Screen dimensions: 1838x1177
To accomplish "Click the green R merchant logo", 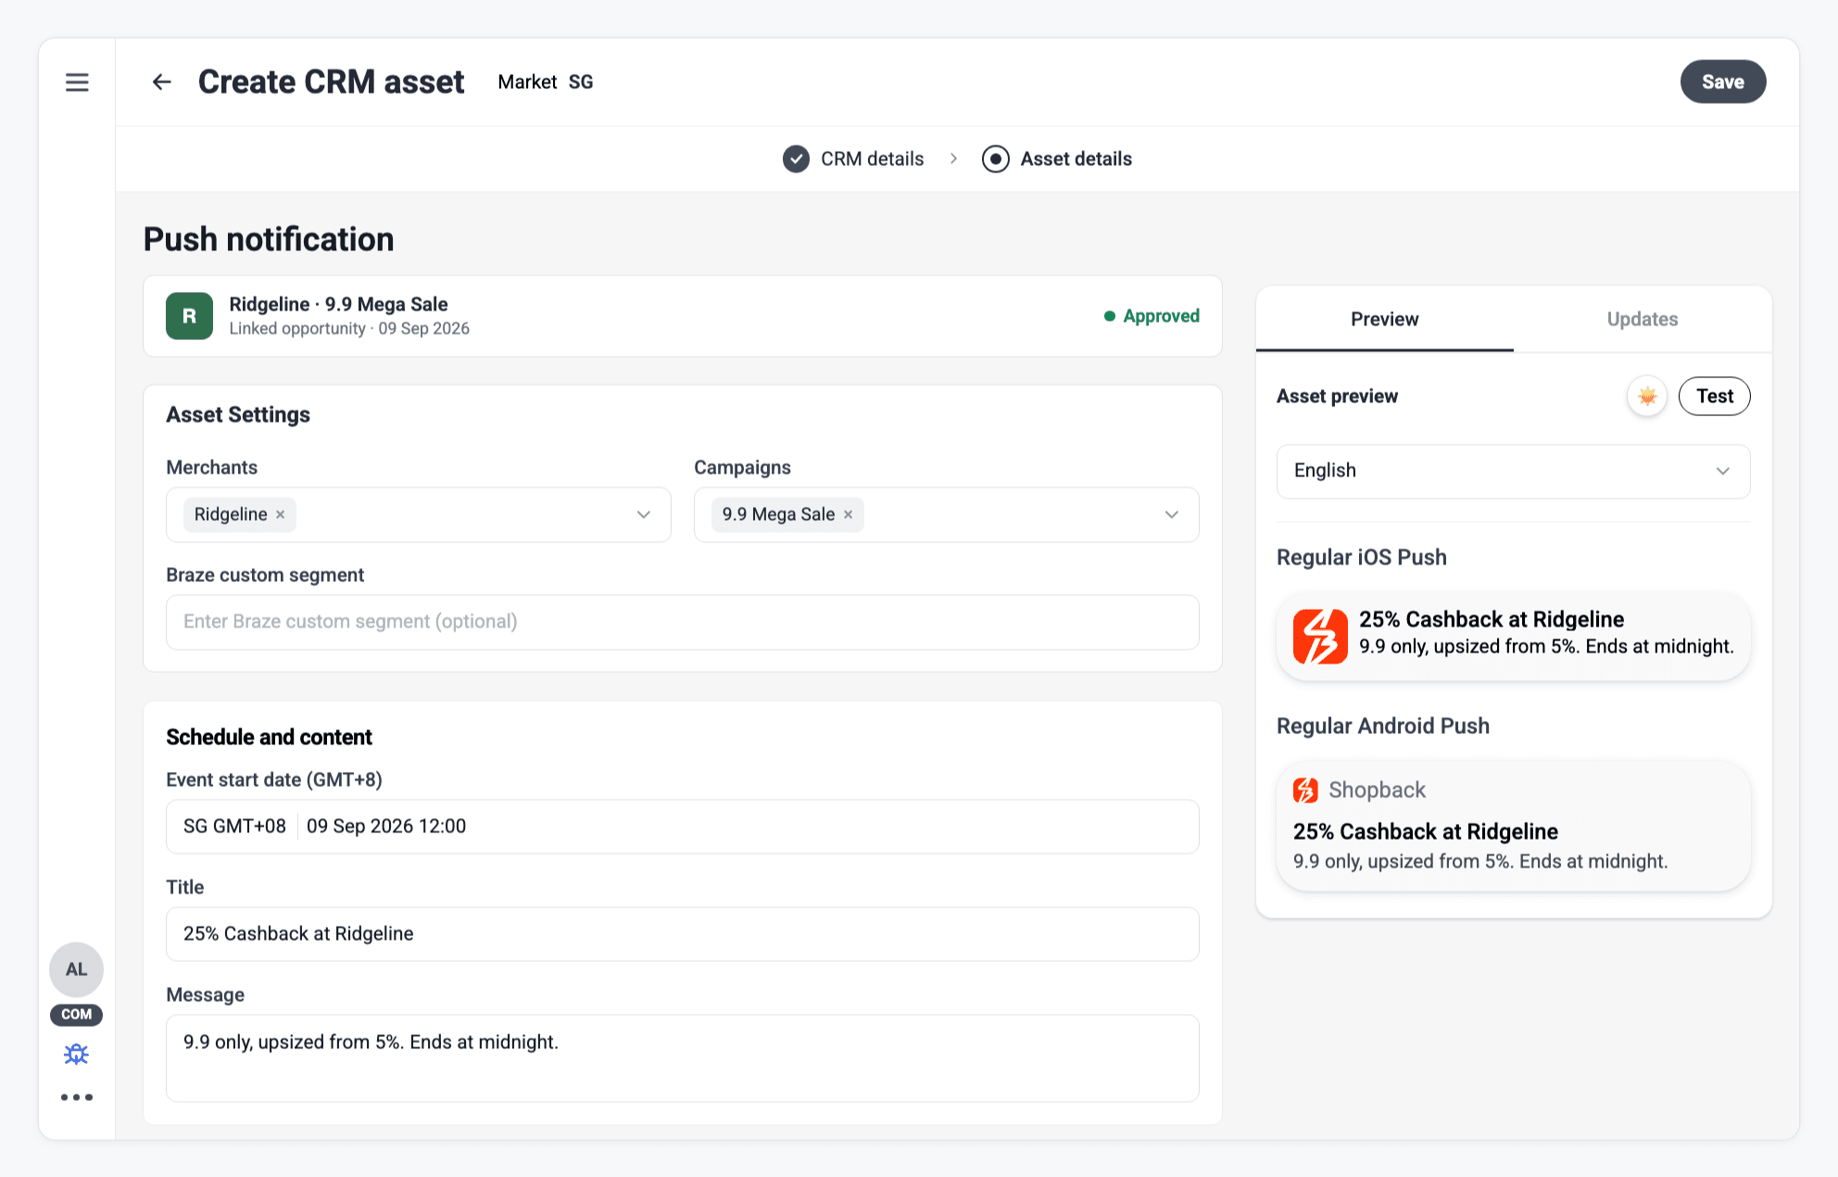I will click(x=189, y=316).
